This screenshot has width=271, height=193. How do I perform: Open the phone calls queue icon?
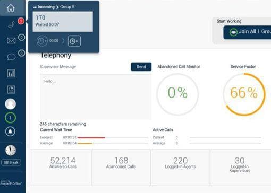[11, 24]
